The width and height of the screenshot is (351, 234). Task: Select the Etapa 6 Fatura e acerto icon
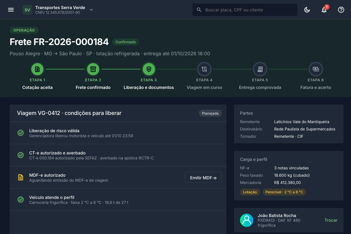tap(316, 69)
